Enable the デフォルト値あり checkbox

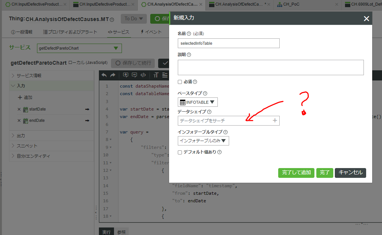tap(180, 152)
